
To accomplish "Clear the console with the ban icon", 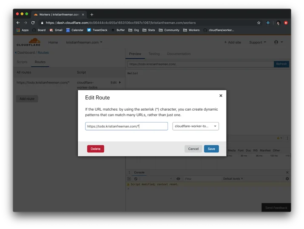I will pyautogui.click(x=136, y=179).
